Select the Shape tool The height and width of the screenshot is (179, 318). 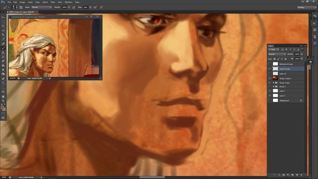[x=3, y=91]
